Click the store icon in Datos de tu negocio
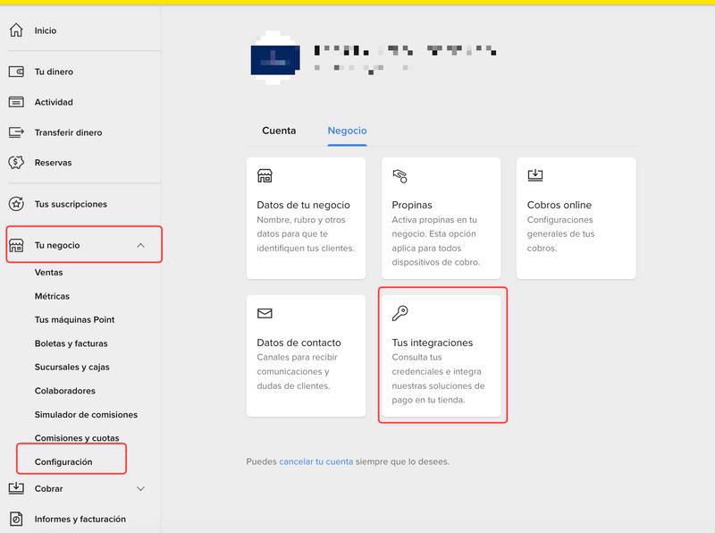715x533 pixels. pyautogui.click(x=265, y=175)
